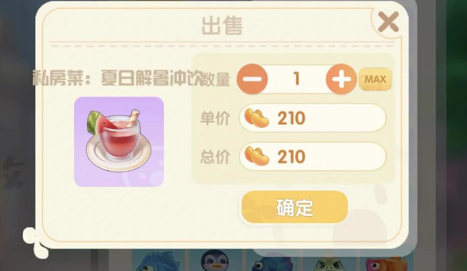Decrease quantity with the minus button
Viewport: 467px width, 271px height.
pyautogui.click(x=252, y=79)
